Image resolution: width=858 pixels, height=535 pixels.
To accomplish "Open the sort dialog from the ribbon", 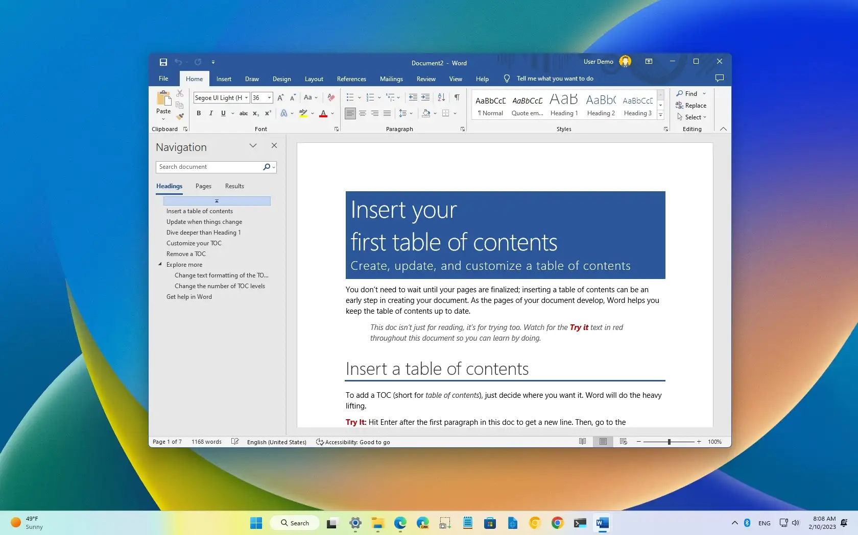I will click(x=440, y=97).
